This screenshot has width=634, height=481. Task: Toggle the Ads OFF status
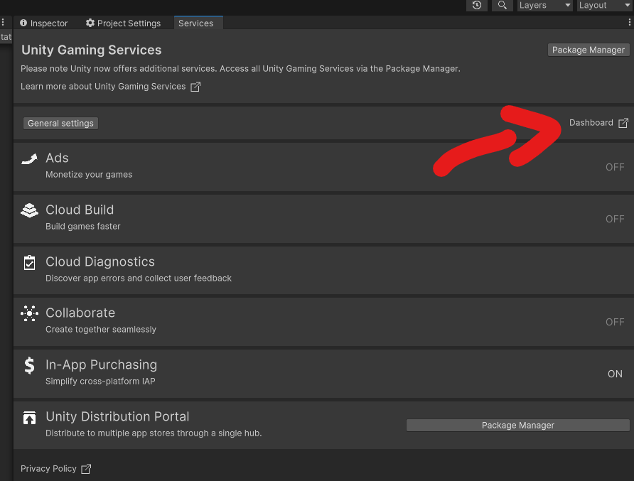pyautogui.click(x=615, y=168)
